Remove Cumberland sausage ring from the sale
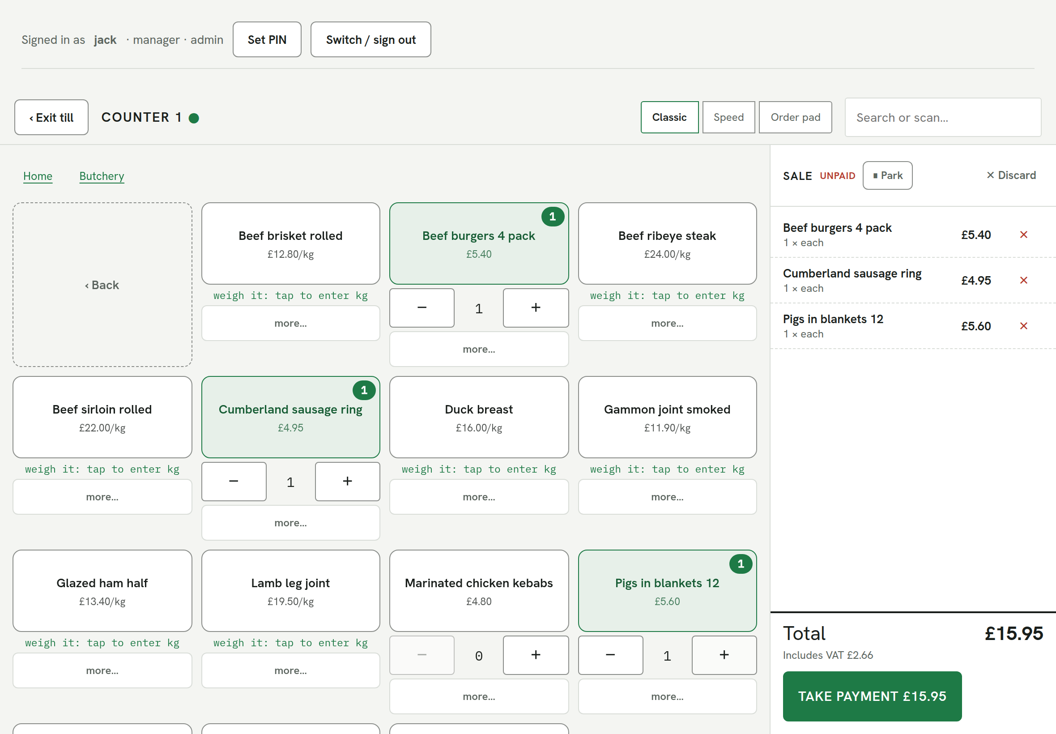This screenshot has width=1056, height=734. point(1023,280)
